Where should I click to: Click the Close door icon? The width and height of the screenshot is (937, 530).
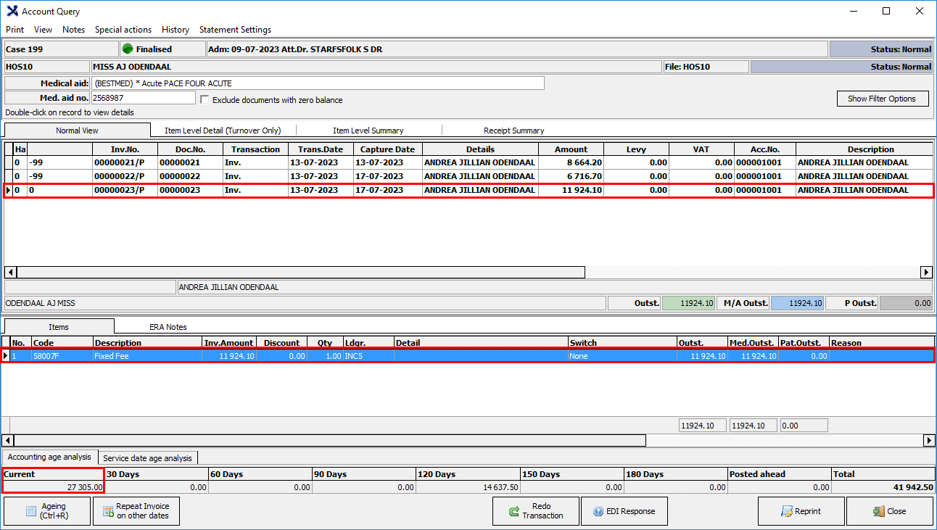tap(878, 511)
